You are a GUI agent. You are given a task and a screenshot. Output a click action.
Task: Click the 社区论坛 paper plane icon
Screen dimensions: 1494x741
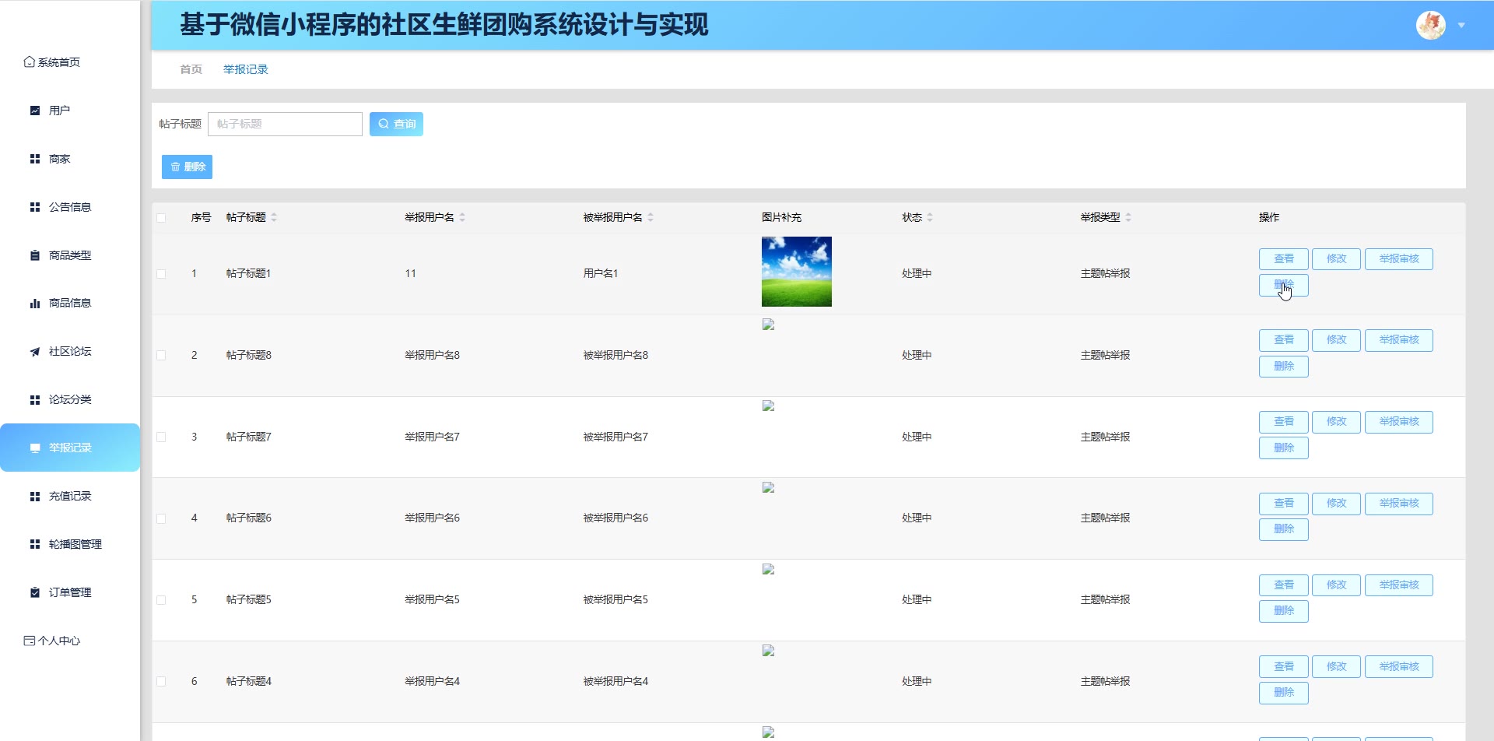tap(35, 352)
